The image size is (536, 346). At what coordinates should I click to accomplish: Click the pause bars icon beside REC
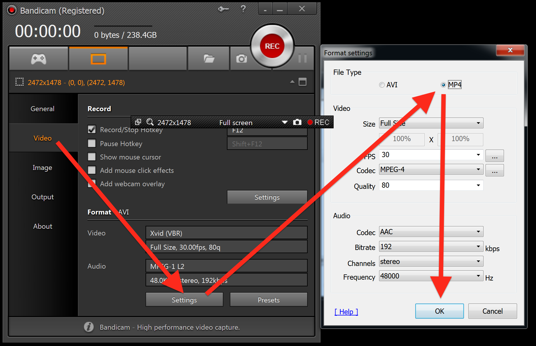[302, 58]
